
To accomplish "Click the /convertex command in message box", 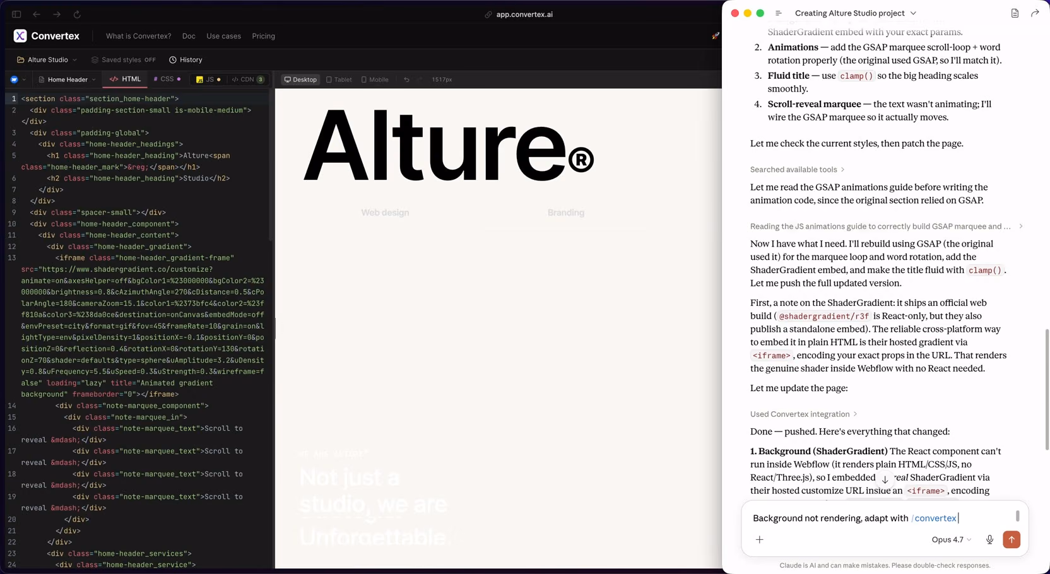I will 934,518.
